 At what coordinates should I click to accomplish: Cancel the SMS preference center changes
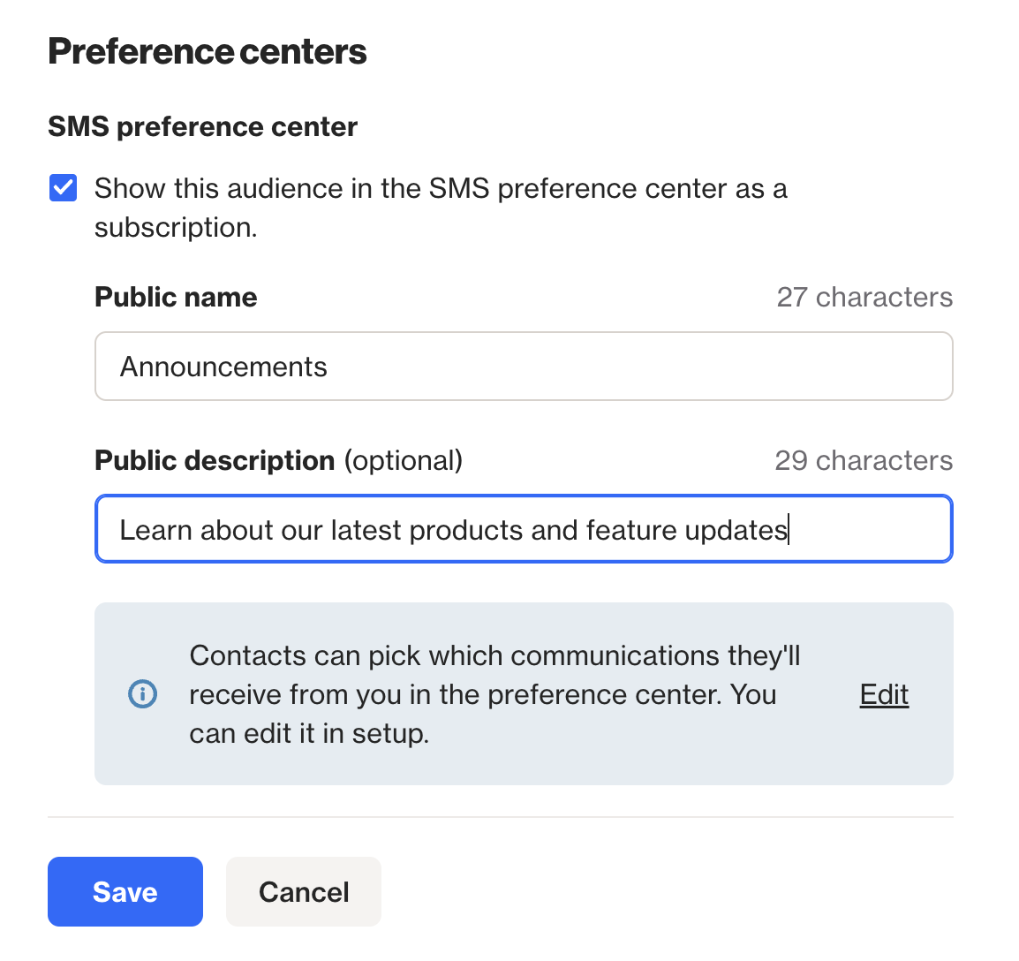[303, 891]
